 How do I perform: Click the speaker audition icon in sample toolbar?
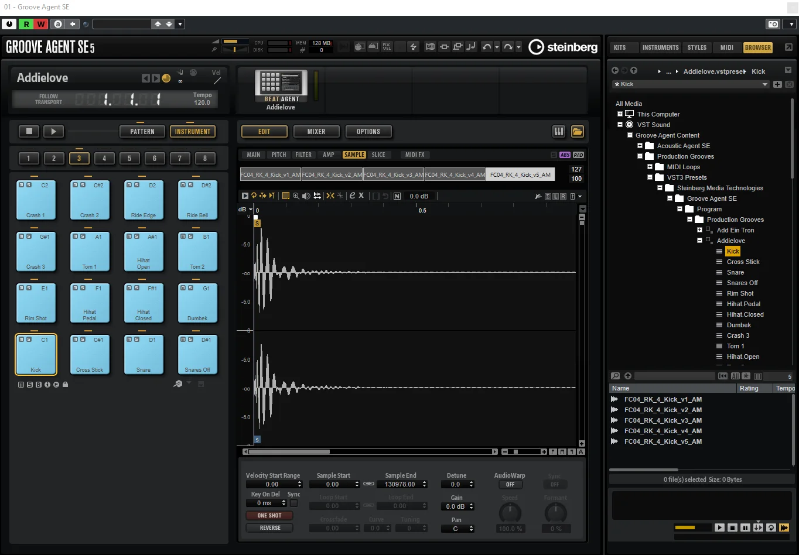306,196
